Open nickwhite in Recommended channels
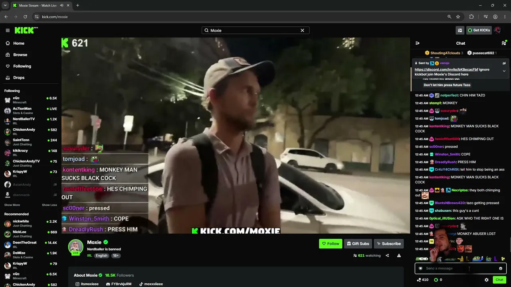The height and width of the screenshot is (287, 511). (x=30, y=223)
